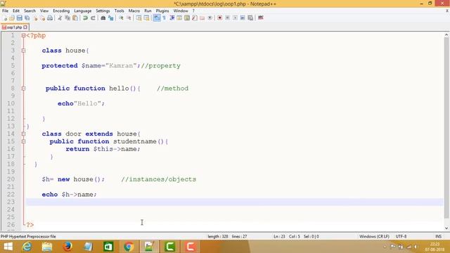
Task: Click the Copy toolbar icon
Action: click(67, 18)
